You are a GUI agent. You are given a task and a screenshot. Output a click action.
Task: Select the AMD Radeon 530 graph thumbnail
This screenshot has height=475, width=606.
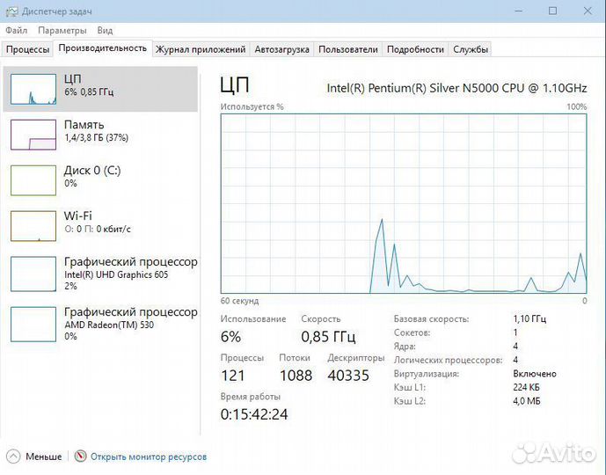(x=33, y=325)
